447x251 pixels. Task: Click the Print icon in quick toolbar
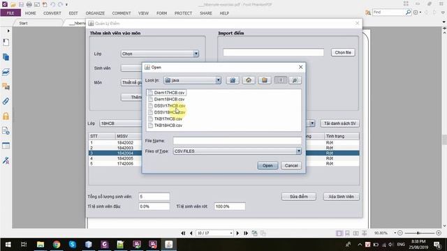(29, 5)
